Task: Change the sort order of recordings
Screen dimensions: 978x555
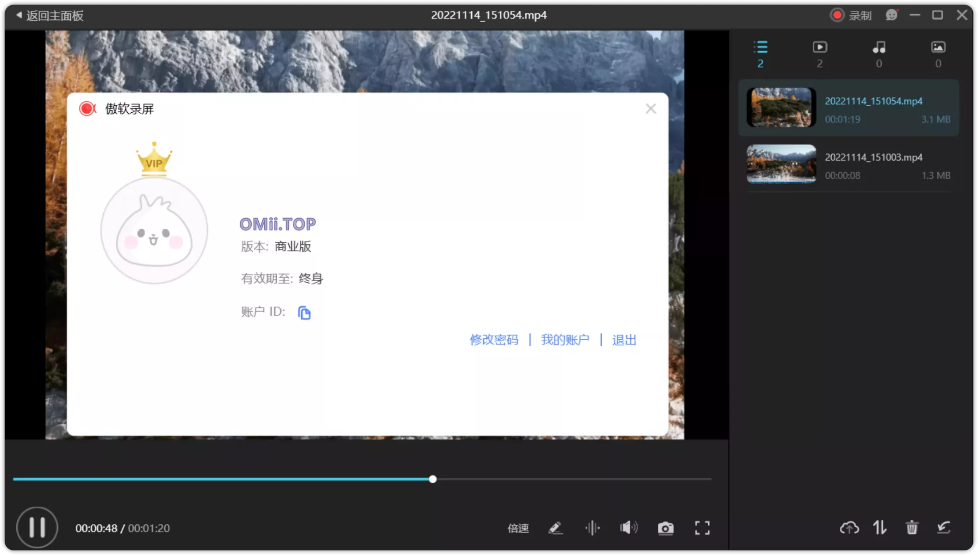Action: pyautogui.click(x=880, y=527)
